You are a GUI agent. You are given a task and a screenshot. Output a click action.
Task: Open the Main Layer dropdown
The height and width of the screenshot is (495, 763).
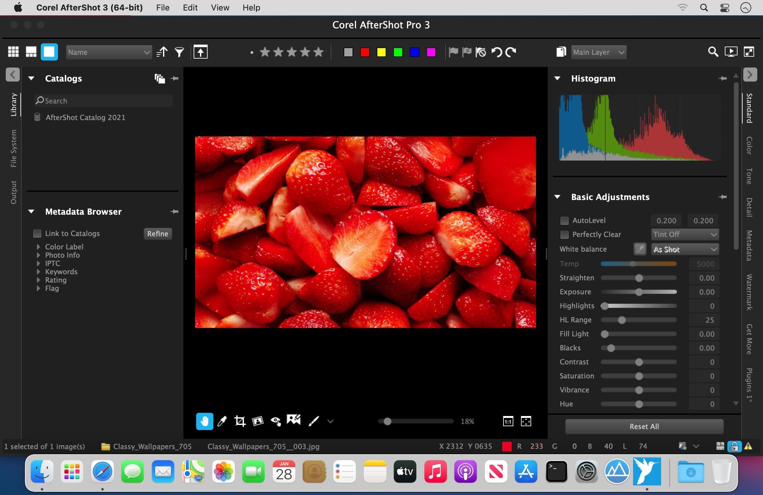(x=598, y=52)
